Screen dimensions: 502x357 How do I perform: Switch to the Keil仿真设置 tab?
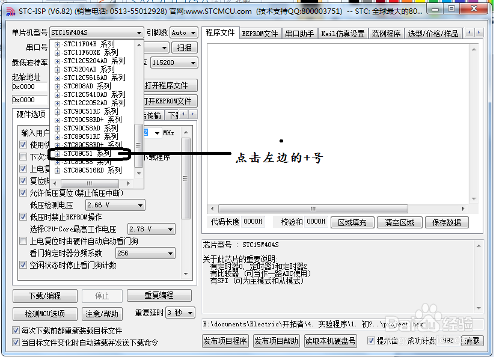click(343, 34)
